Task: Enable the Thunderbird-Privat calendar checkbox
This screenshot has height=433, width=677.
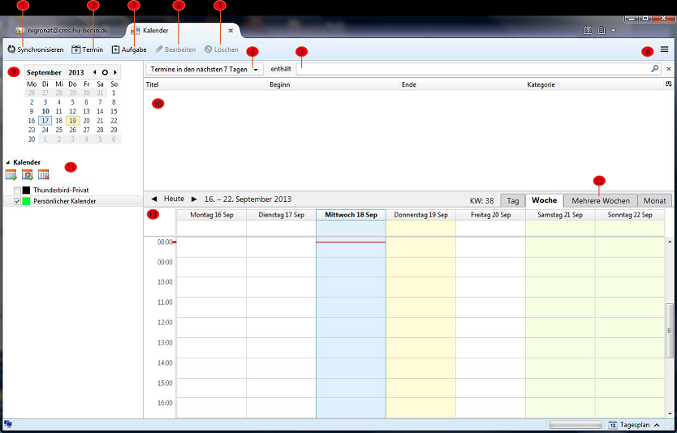Action: [x=18, y=190]
